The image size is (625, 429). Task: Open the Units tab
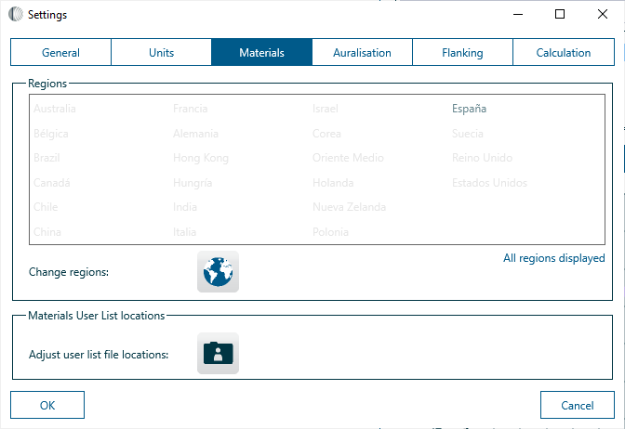tap(161, 52)
